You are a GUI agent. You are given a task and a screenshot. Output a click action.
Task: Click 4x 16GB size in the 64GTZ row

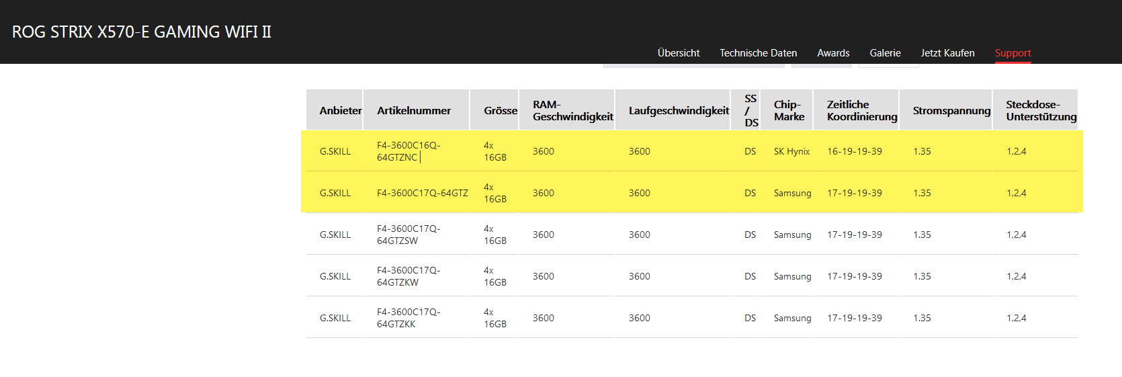(x=495, y=193)
